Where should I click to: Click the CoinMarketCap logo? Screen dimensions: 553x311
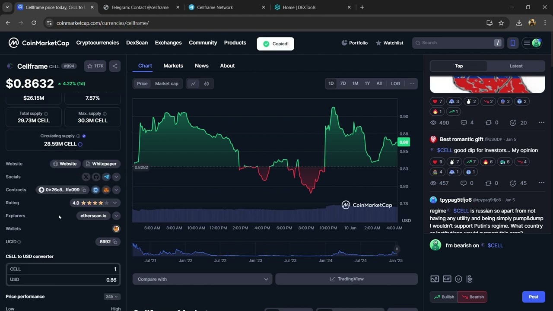39,43
